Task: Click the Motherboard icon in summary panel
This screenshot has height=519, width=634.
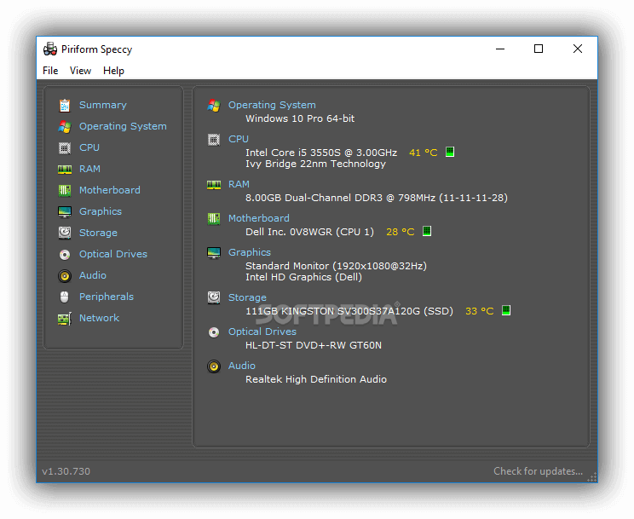Action: pos(214,219)
